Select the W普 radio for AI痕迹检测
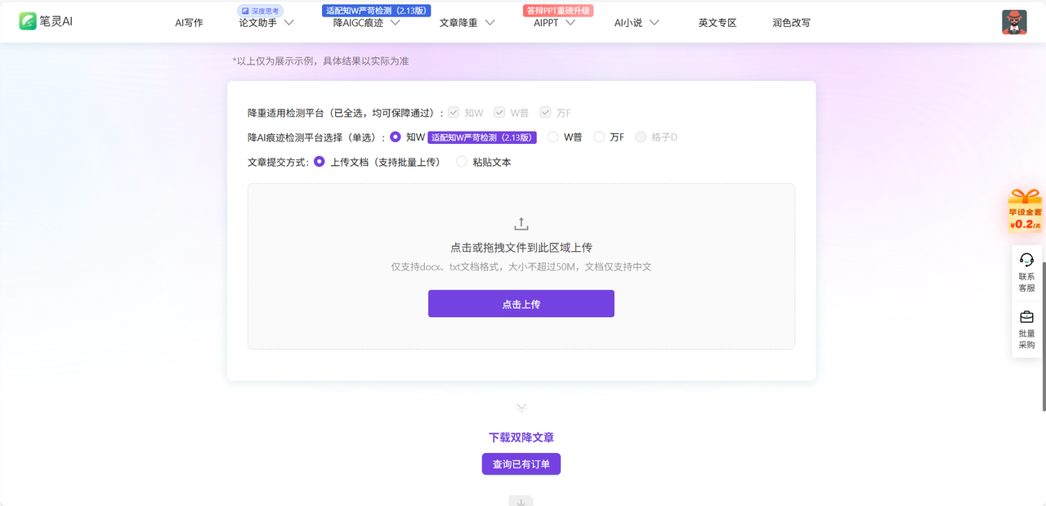Screen dimensions: 1046x506 point(553,137)
